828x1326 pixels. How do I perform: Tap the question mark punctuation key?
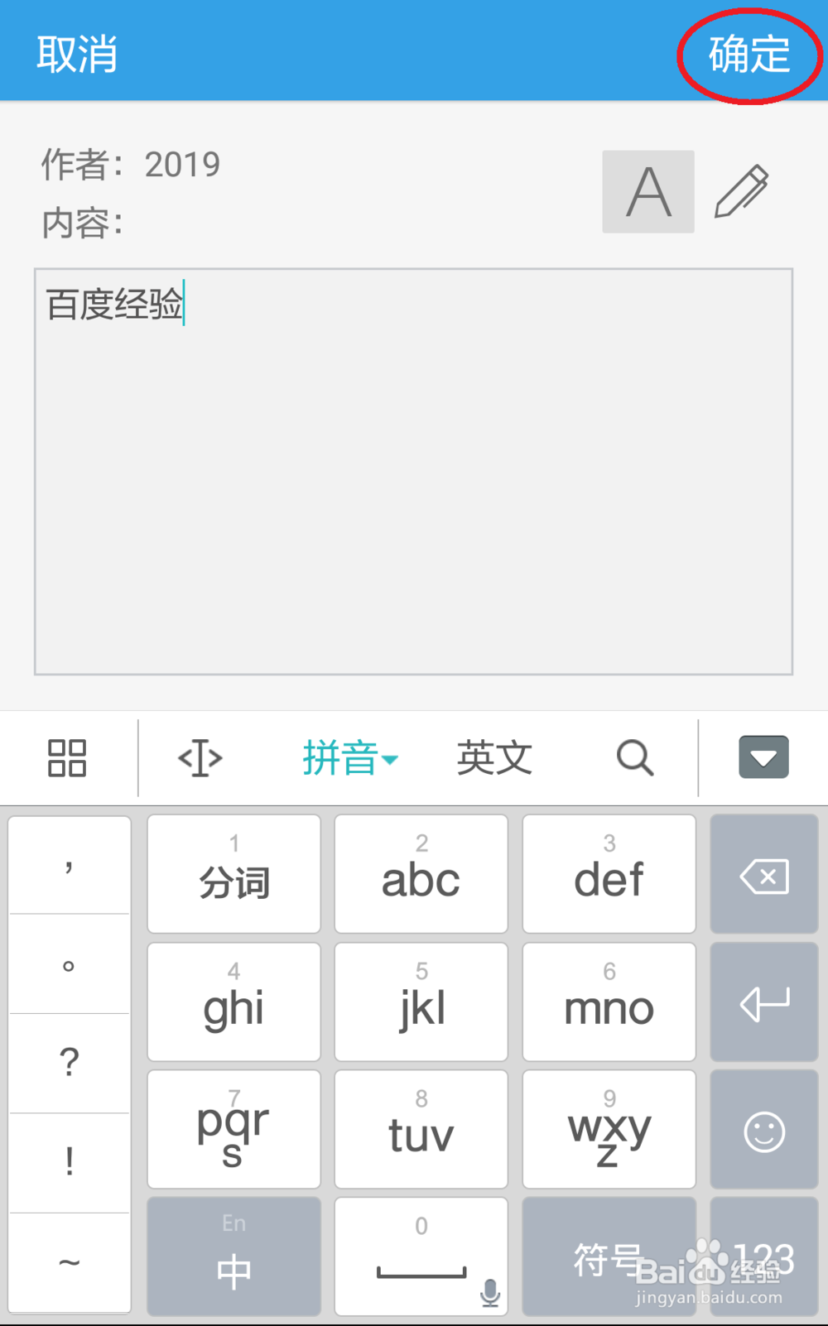click(x=70, y=1062)
